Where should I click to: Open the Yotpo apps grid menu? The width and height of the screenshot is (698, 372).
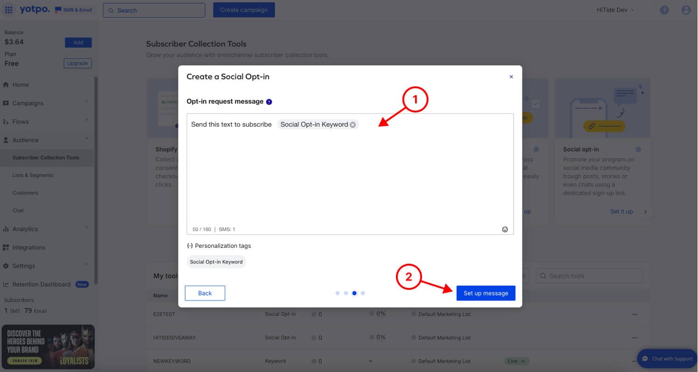pos(9,10)
